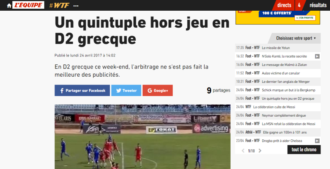Viewport: 330px width, 169px height.
Task: Open the résultats tab
Action: [x=318, y=5]
